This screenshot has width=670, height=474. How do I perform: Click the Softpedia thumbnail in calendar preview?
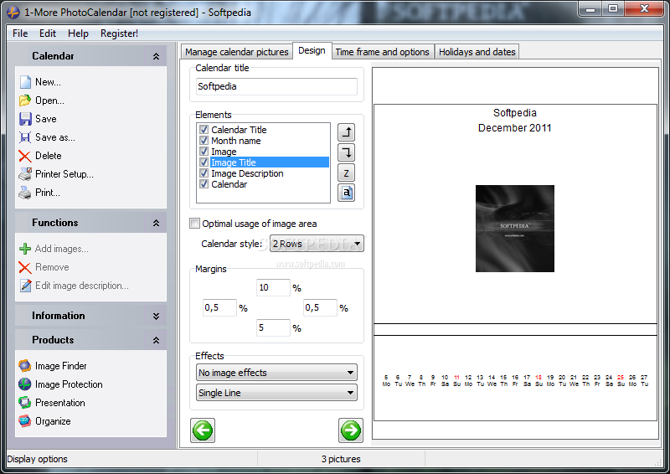515,229
